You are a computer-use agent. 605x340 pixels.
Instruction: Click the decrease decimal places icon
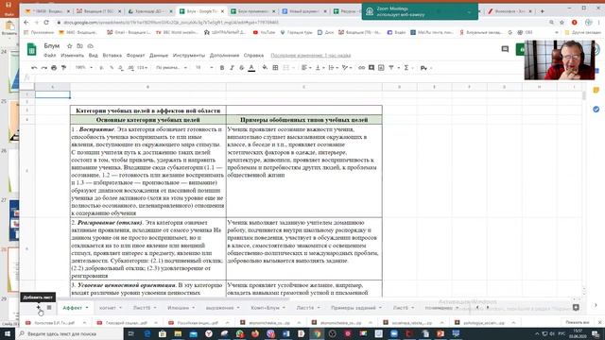pyautogui.click(x=121, y=68)
